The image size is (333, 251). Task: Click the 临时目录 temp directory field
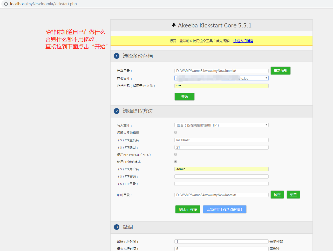click(x=221, y=195)
